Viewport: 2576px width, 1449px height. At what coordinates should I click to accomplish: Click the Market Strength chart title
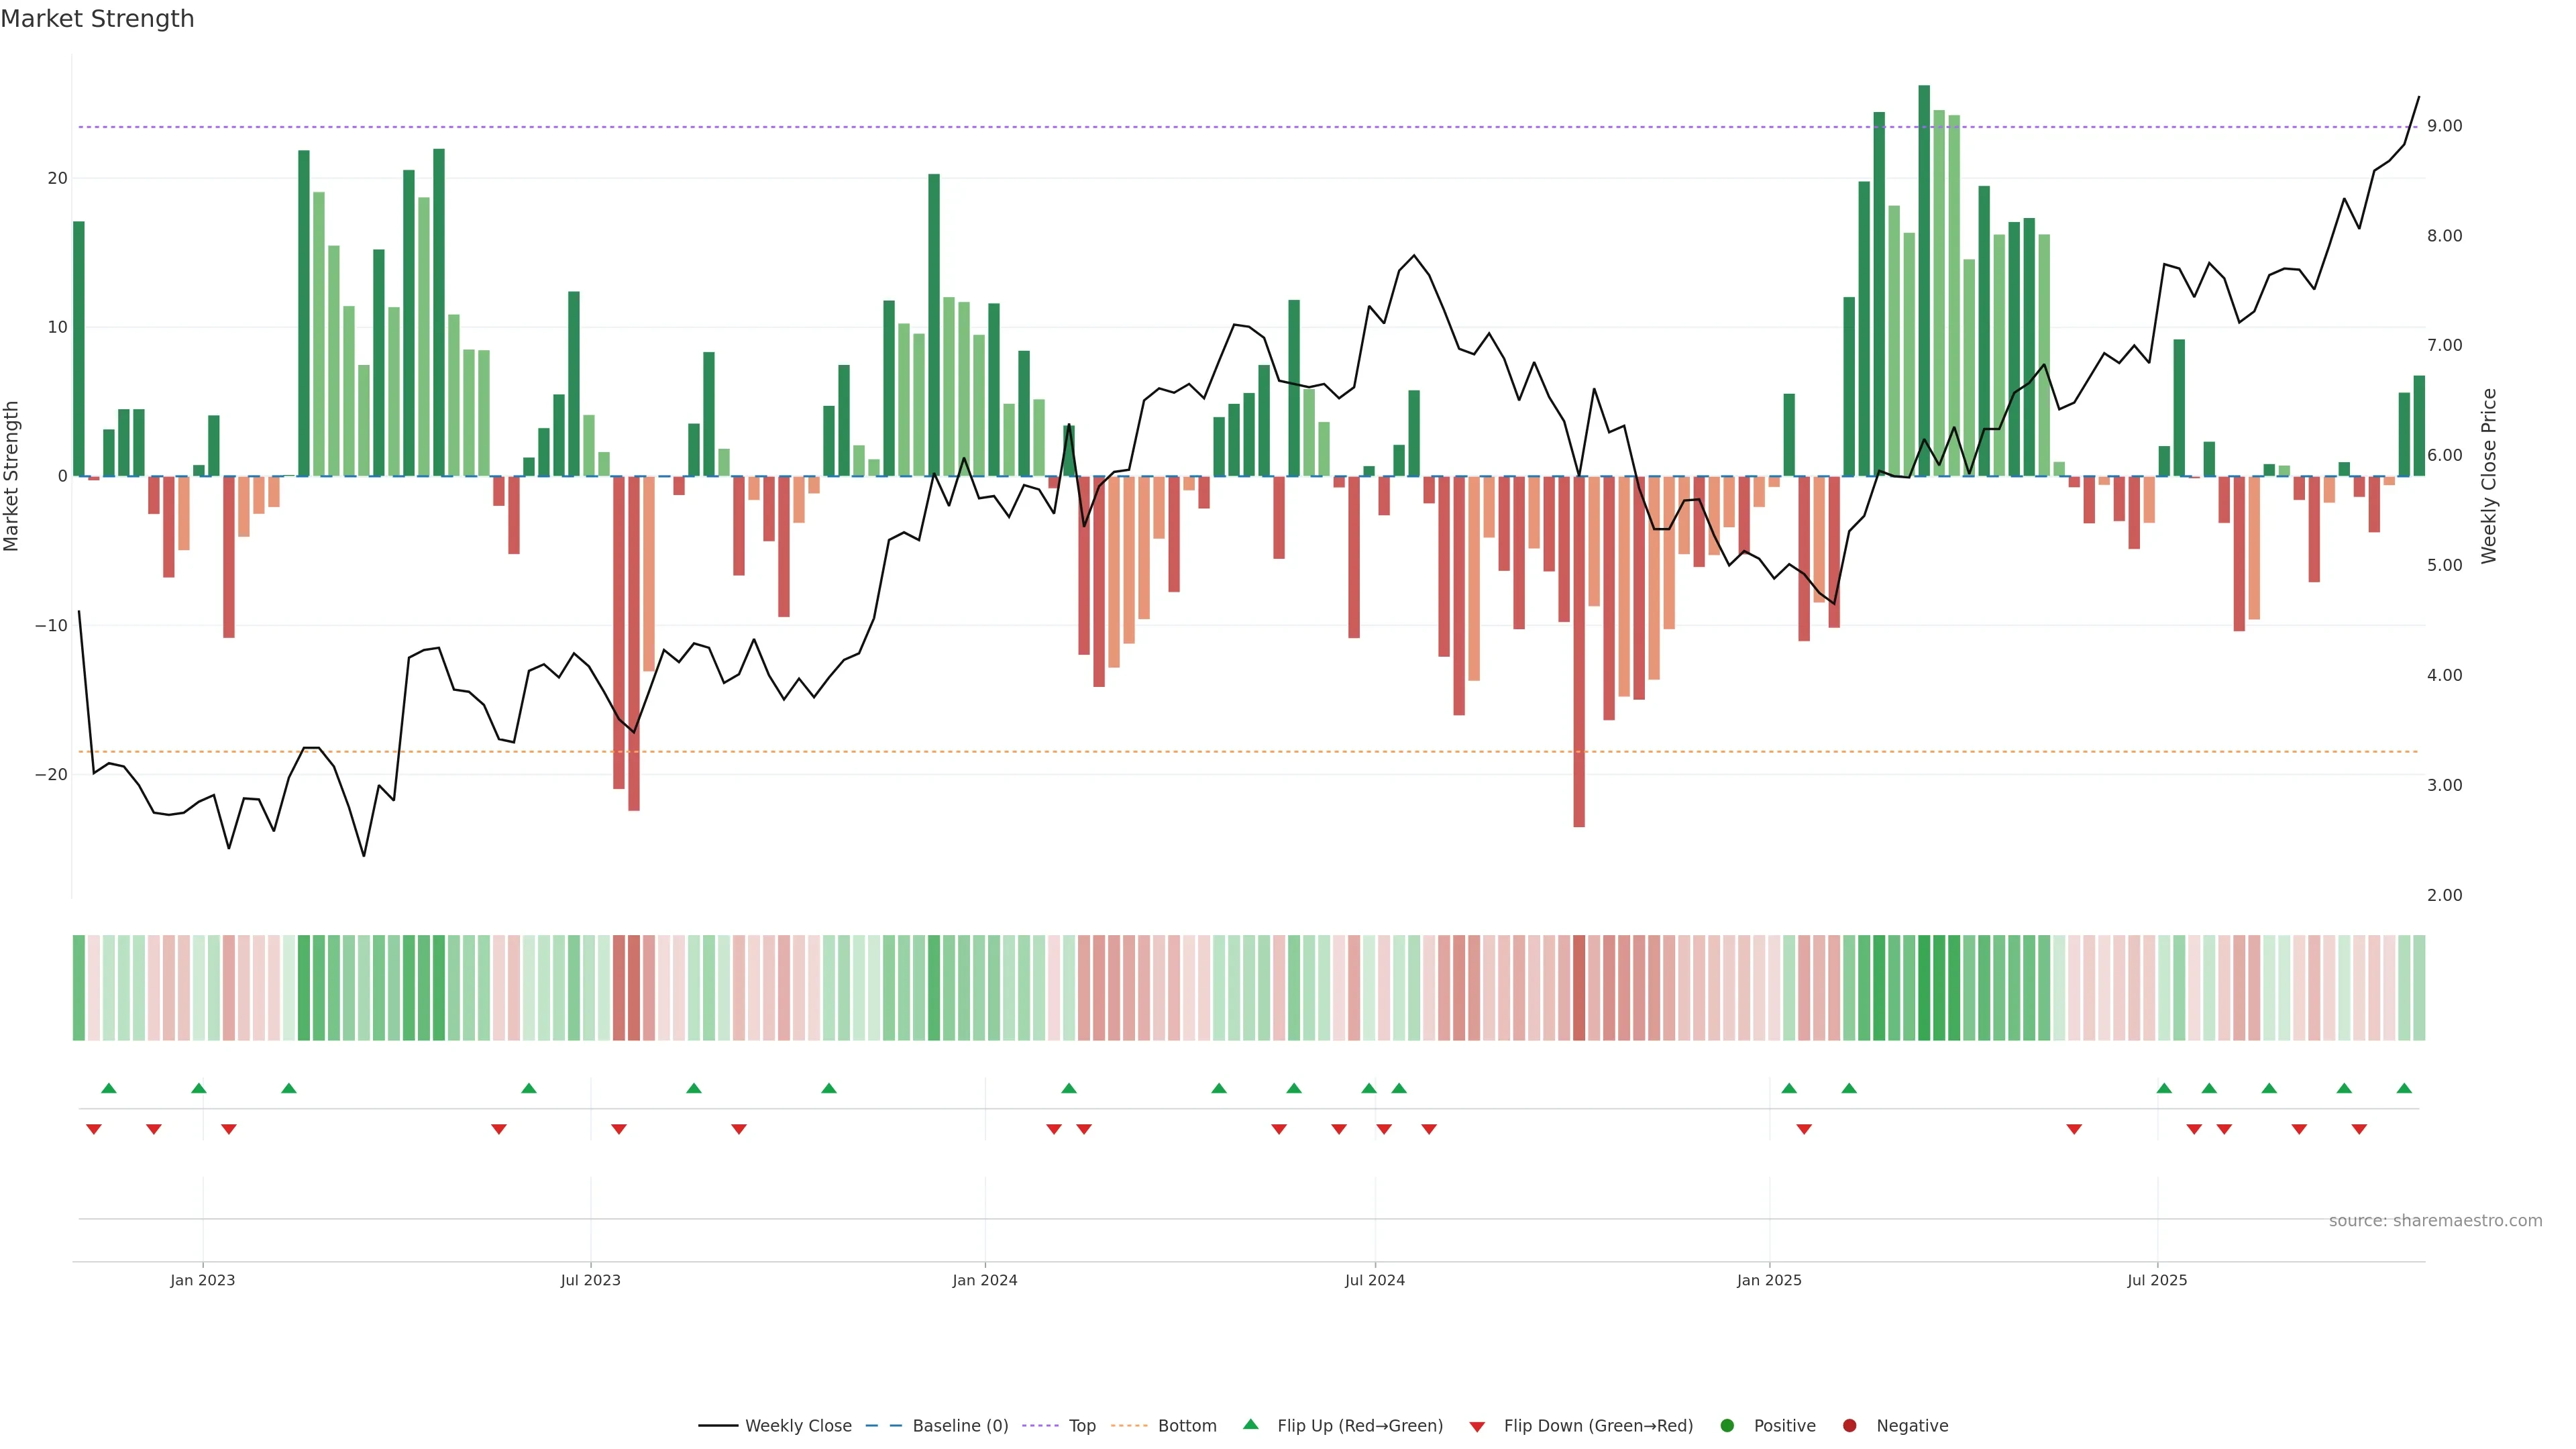[x=97, y=19]
